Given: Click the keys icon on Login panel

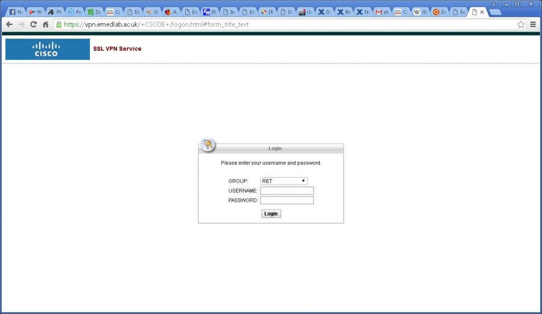Looking at the screenshot, I should (207, 145).
